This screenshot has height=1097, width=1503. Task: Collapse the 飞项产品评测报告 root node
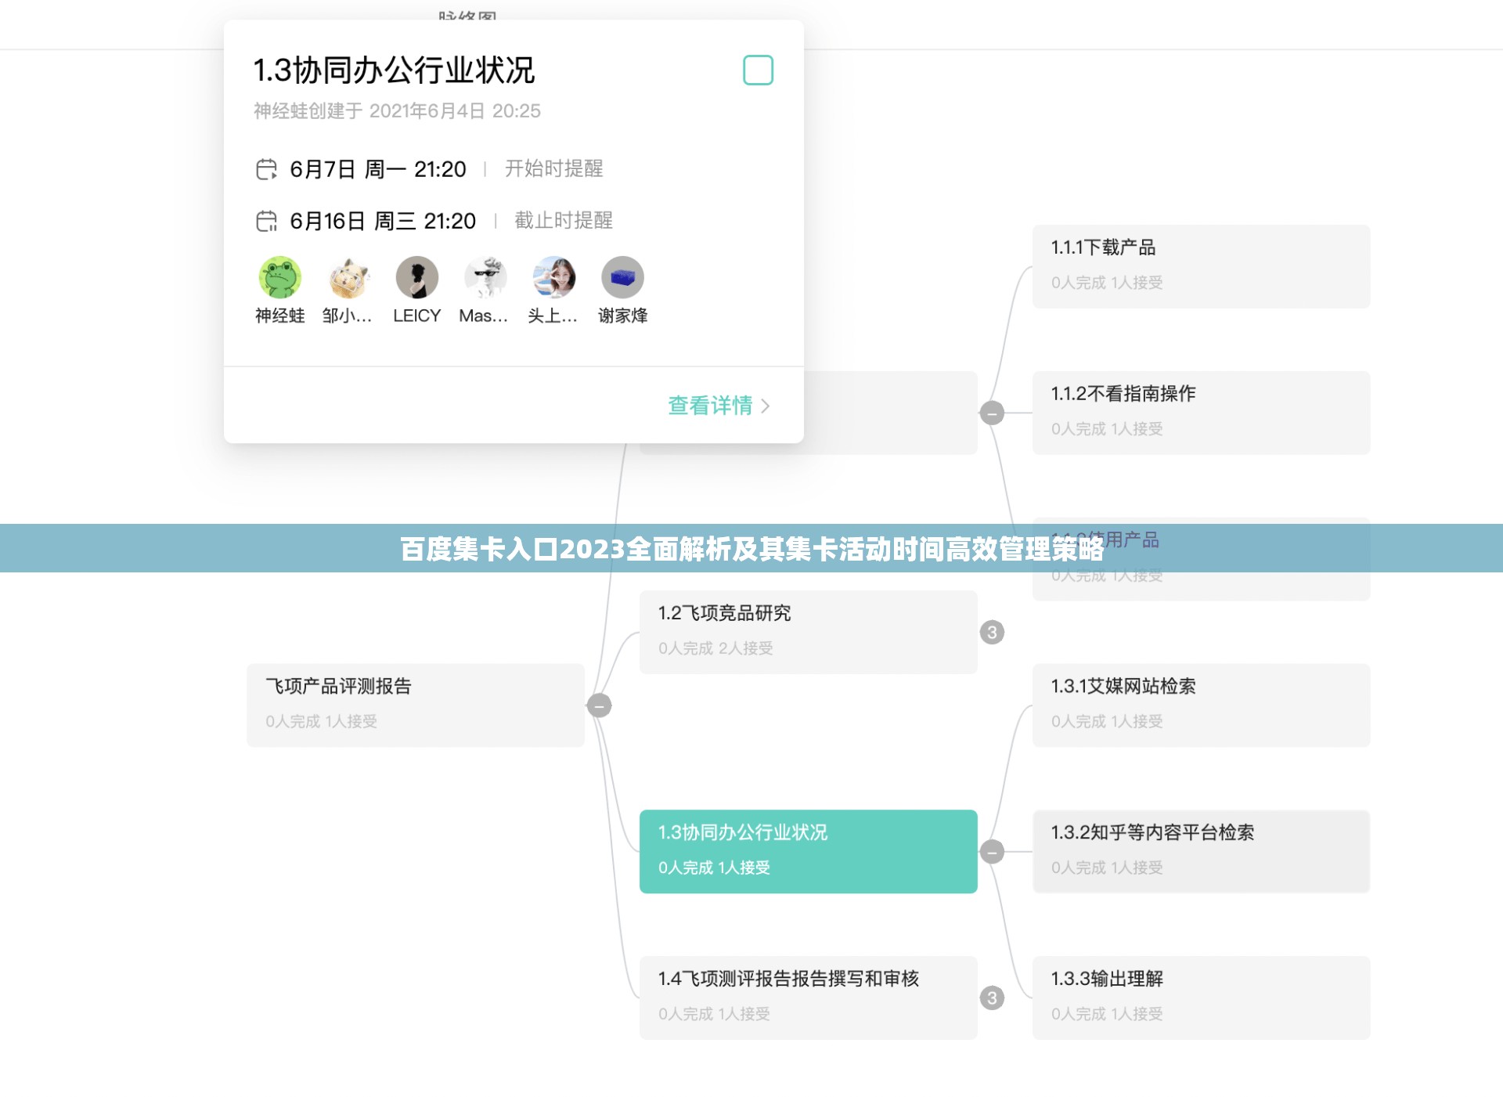(x=599, y=705)
